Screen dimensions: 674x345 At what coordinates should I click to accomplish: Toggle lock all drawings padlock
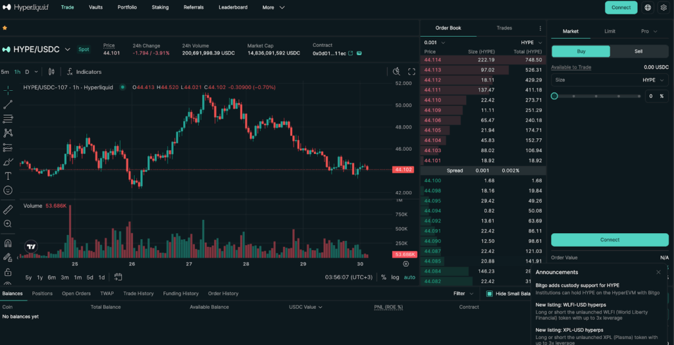tap(8, 272)
